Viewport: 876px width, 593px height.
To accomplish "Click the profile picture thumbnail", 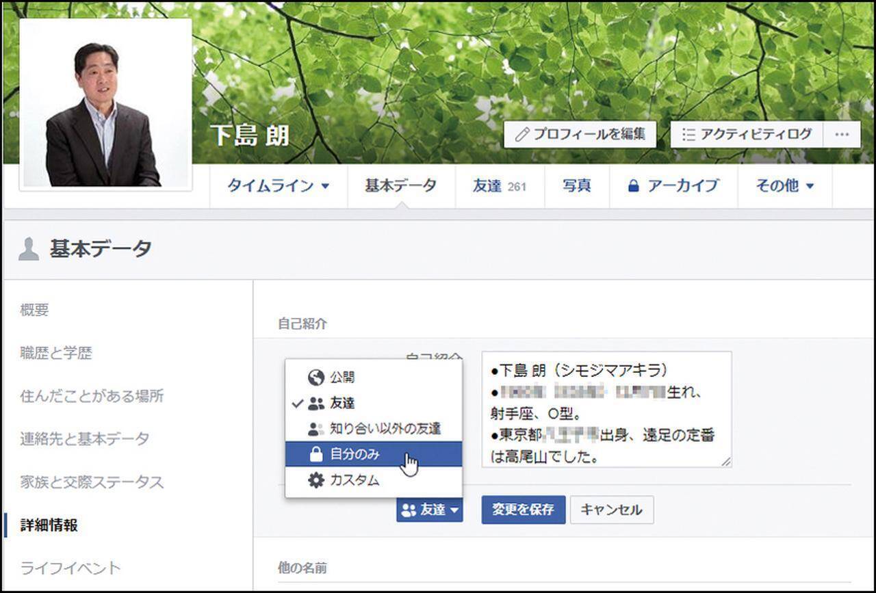I will 105,105.
